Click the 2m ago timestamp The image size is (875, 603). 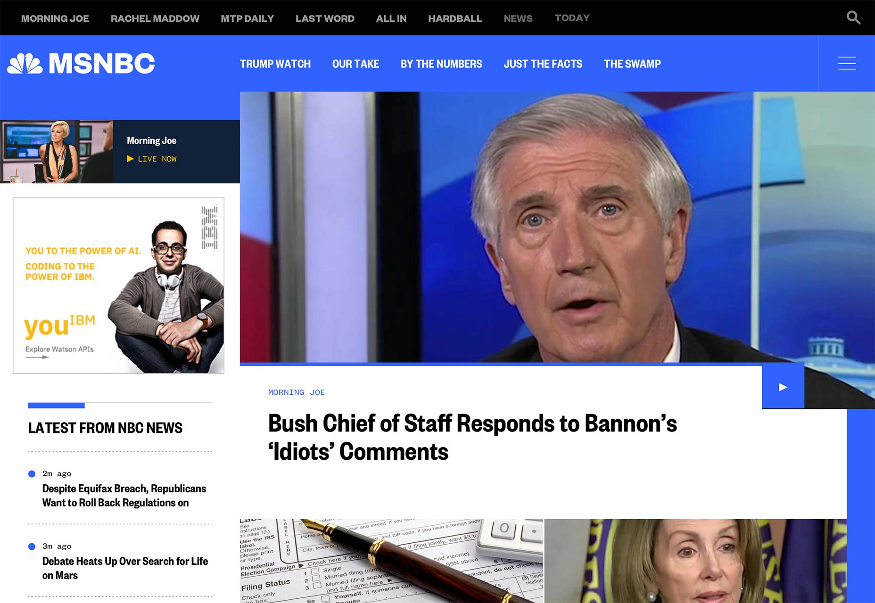click(x=57, y=473)
